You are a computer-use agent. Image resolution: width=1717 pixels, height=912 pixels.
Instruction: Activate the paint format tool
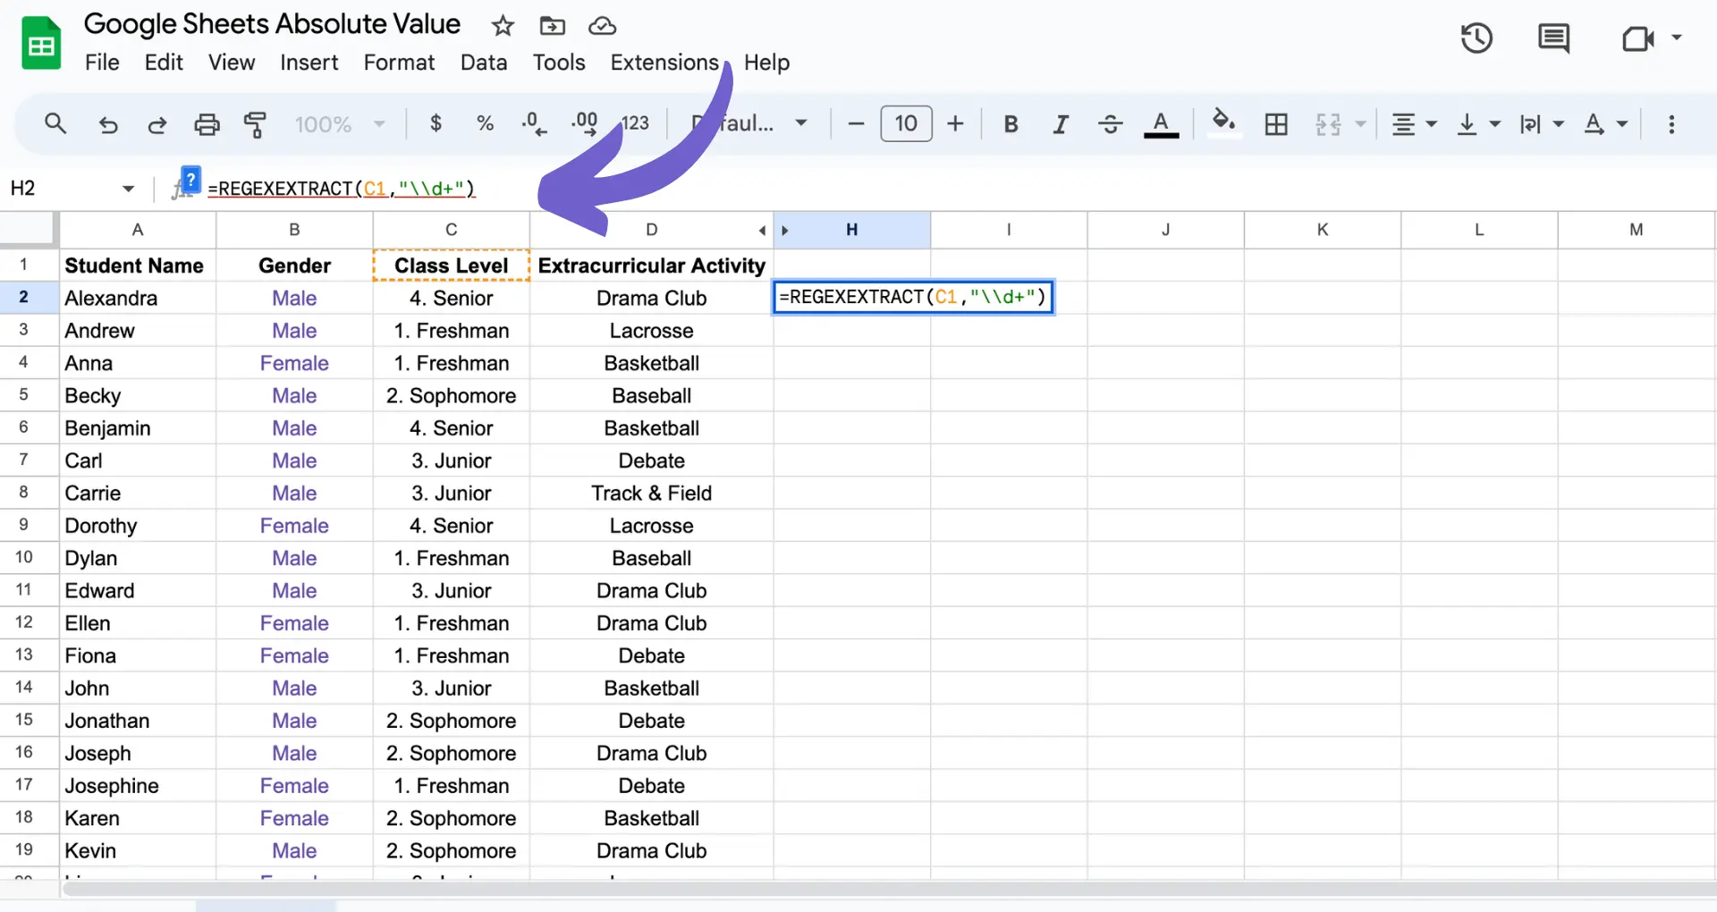tap(256, 124)
